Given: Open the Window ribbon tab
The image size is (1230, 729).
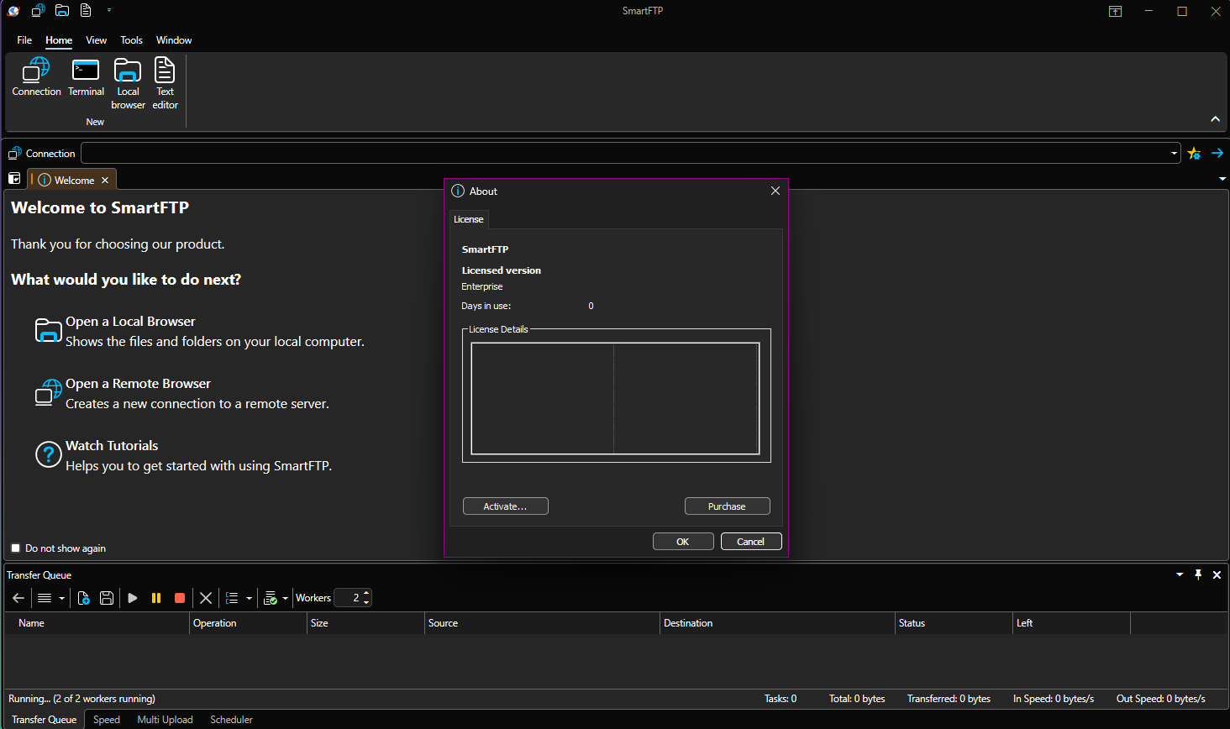Looking at the screenshot, I should tap(174, 40).
